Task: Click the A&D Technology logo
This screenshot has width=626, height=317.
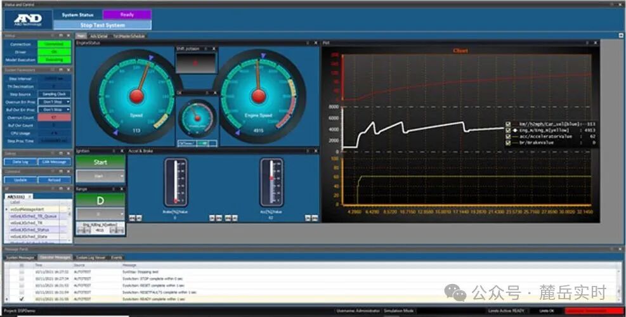Action: 28,19
